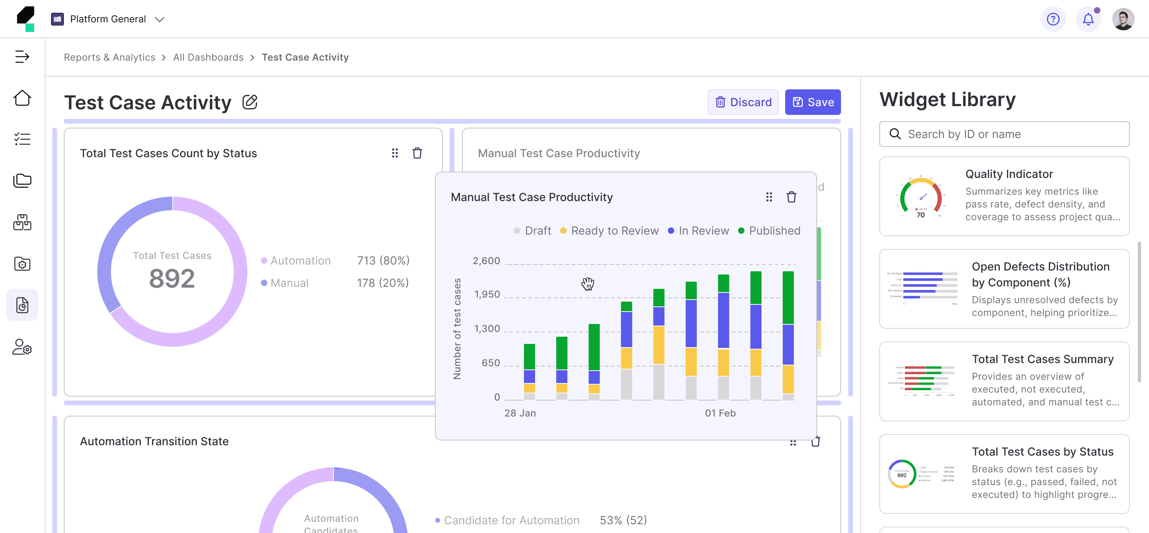Screen dimensions: 1149x533
Task: Open the notifications bell
Action: coord(1088,19)
